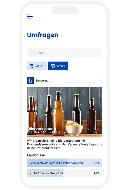Select the 'mit Alkohol probieren' result bar
Image resolution: width=129 pixels, height=190 pixels.
coord(64,163)
